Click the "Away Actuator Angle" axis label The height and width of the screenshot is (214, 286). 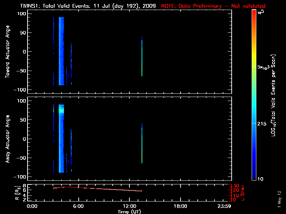(7, 139)
